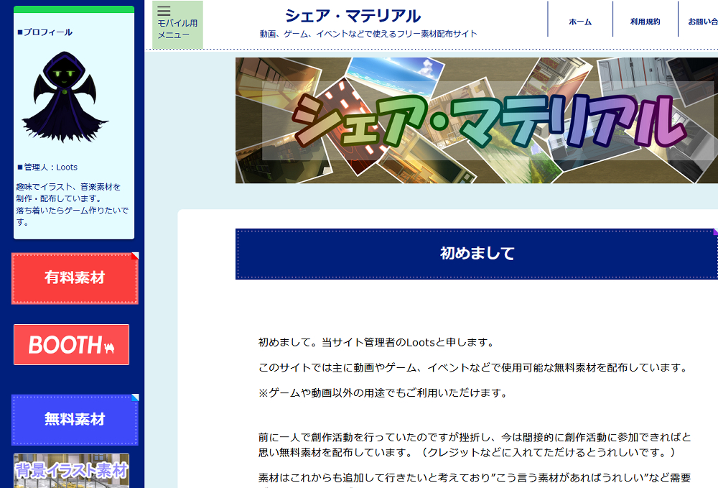Screen dimensions: 718x488
Task: Open the 利用規約 navigation item
Action: point(645,22)
